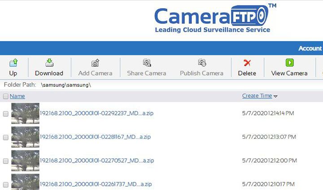Click the Up folder icon
The height and width of the screenshot is (190, 323).
pos(13,63)
